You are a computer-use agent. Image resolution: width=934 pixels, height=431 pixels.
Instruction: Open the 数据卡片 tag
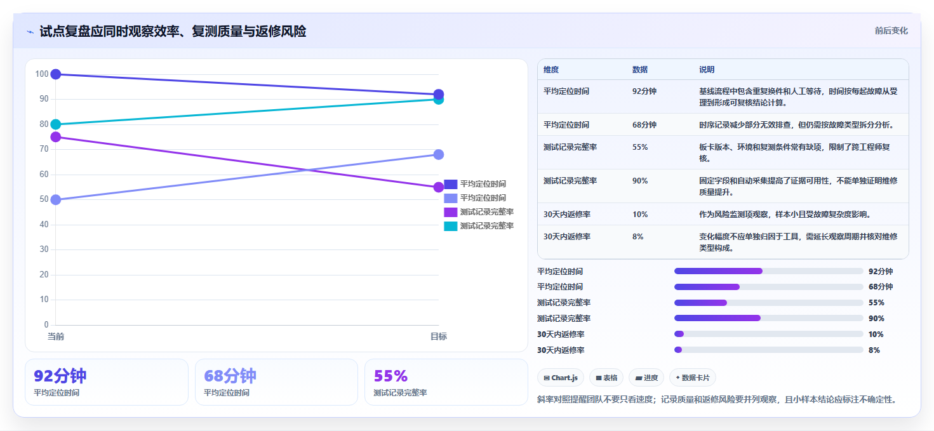pos(693,378)
